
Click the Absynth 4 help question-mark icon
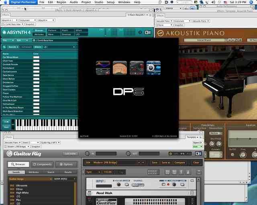[140, 32]
